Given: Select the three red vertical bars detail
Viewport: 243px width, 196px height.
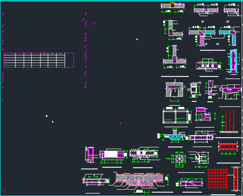Looking at the screenshot, I should (x=230, y=120).
